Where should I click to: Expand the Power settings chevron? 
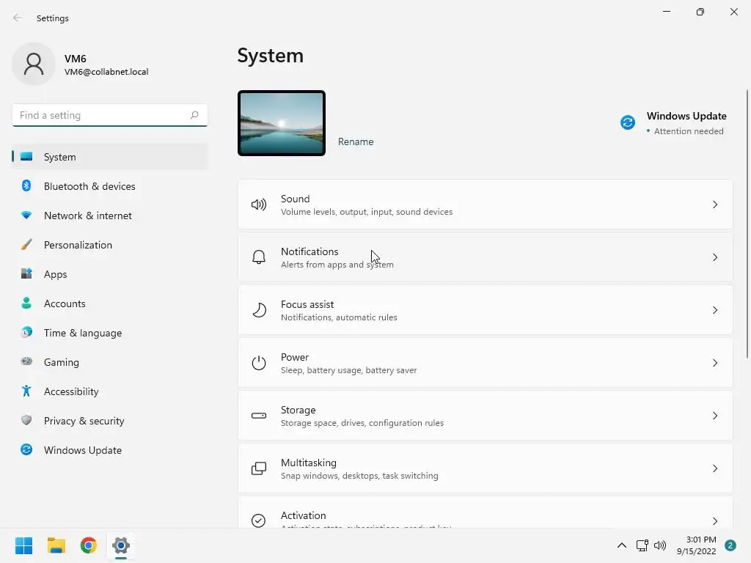(715, 363)
